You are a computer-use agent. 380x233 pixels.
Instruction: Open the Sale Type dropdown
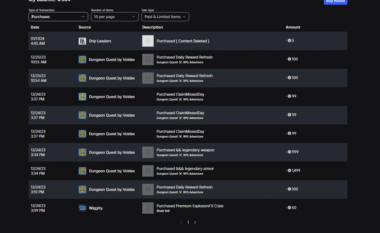[165, 17]
